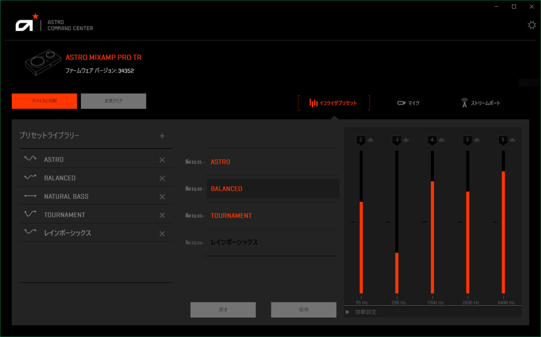Select BALANCED in the EQ 02 slot

click(x=273, y=189)
